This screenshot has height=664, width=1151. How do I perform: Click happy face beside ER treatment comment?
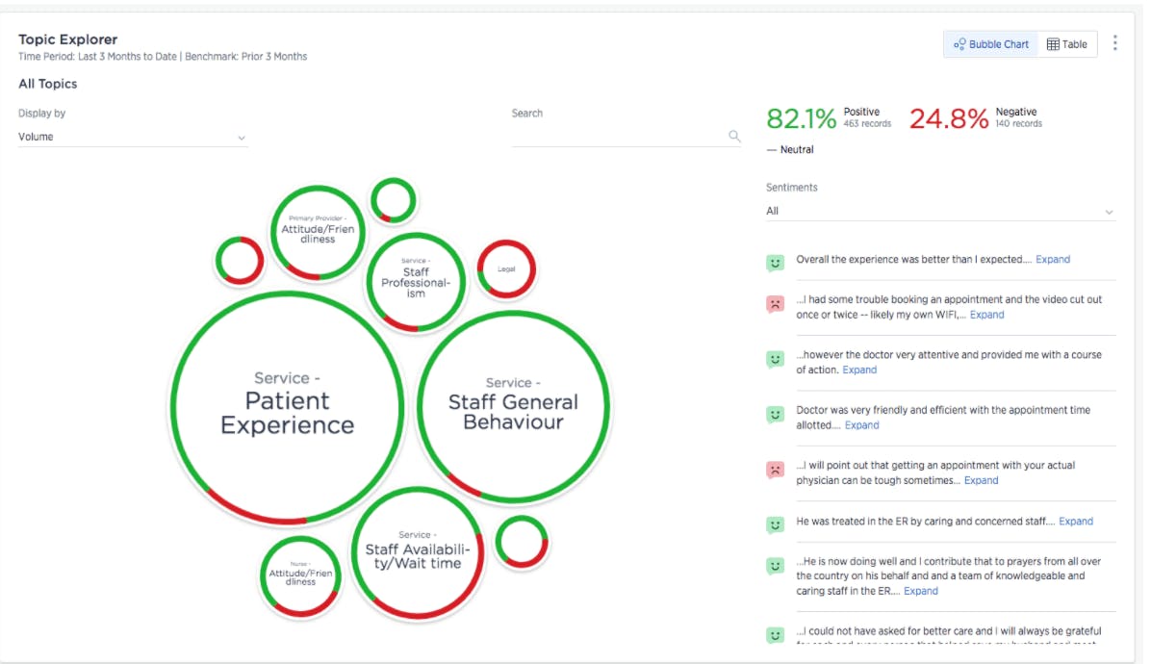(775, 524)
